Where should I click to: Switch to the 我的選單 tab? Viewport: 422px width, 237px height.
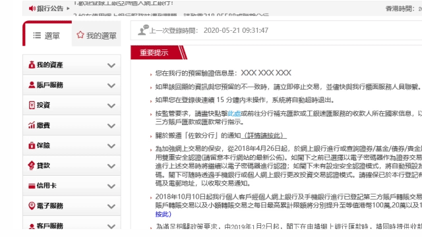click(96, 34)
